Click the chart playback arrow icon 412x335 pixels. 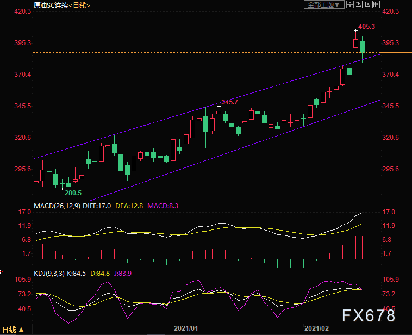coord(367,4)
